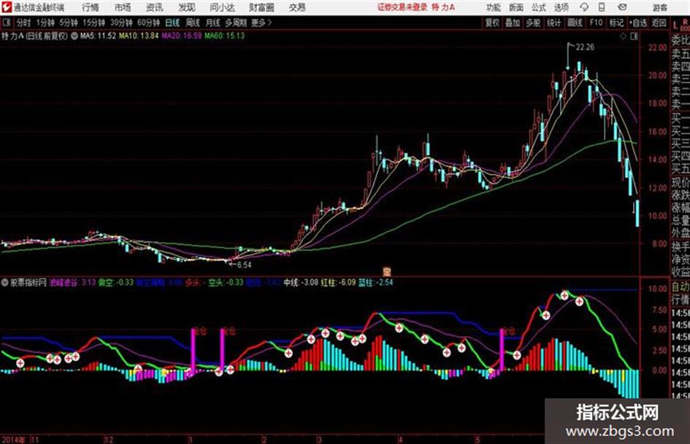Select the 日线 daily chart tab
Image resolution: width=690 pixels, height=444 pixels.
pyautogui.click(x=172, y=23)
